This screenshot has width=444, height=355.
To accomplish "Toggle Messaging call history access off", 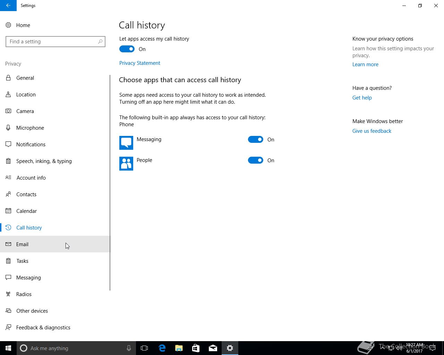I will 256,139.
